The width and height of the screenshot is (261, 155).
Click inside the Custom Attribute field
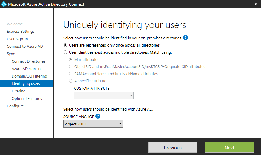tap(101, 95)
